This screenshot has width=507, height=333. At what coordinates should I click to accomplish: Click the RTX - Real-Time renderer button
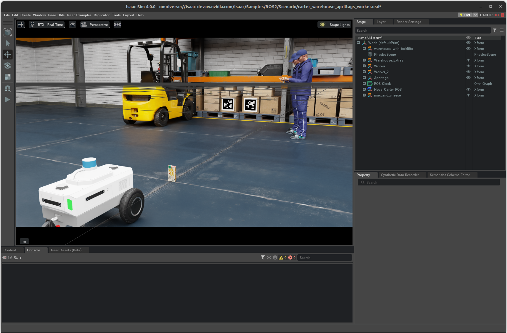[46, 24]
